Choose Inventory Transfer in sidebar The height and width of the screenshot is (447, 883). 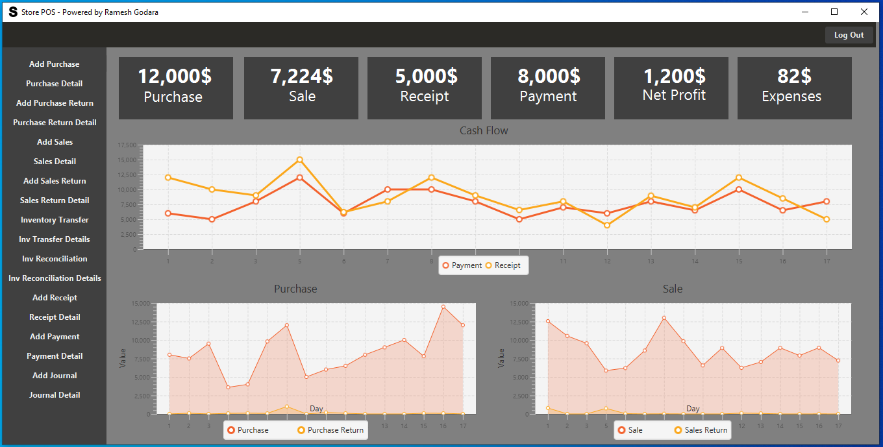(55, 220)
